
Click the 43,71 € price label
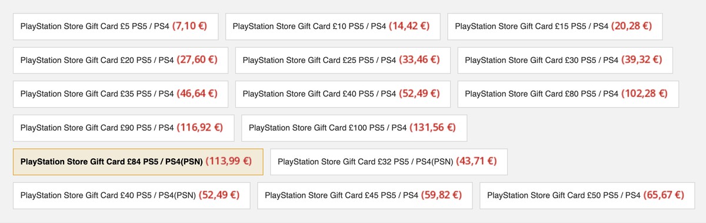[475, 161]
